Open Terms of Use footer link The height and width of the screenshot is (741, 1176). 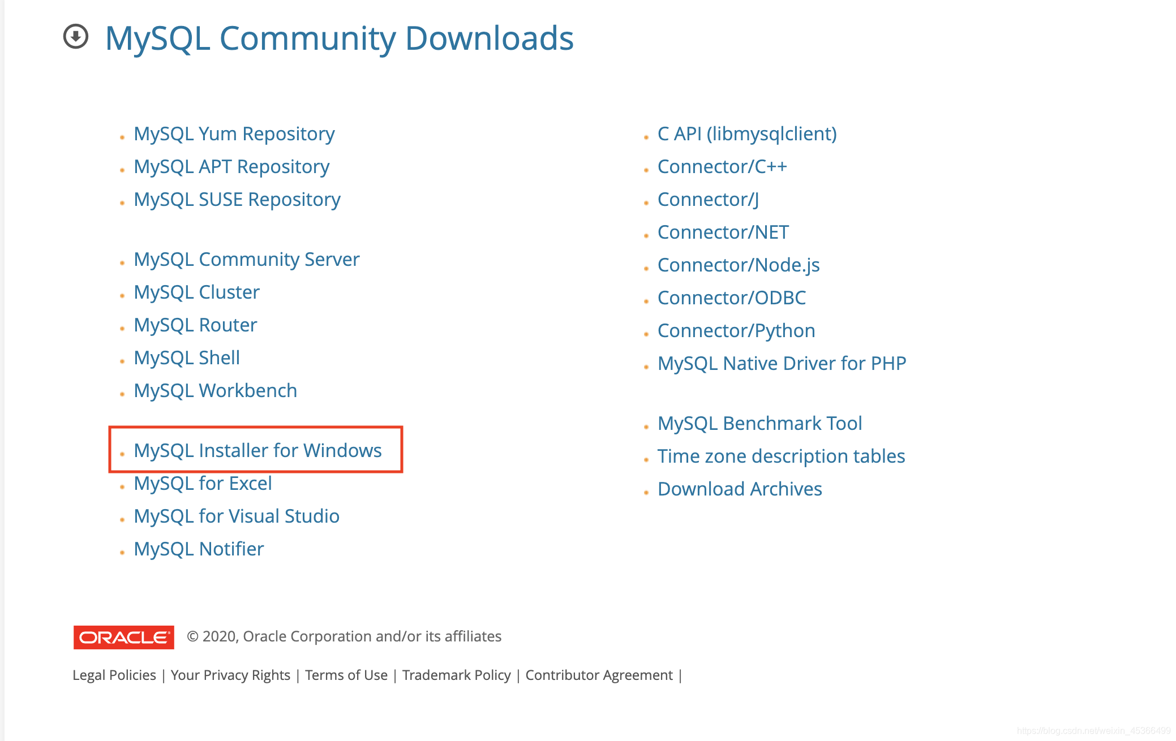click(346, 675)
